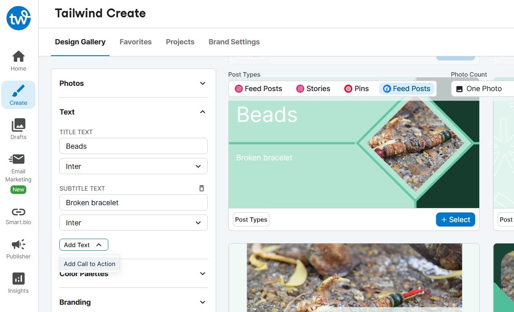The image size is (514, 312).
Task: Filter by Instagram Feed Posts
Action: pyautogui.click(x=259, y=89)
